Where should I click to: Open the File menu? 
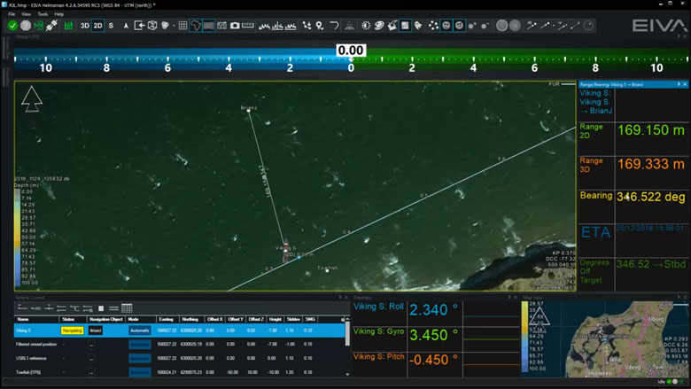click(x=12, y=14)
